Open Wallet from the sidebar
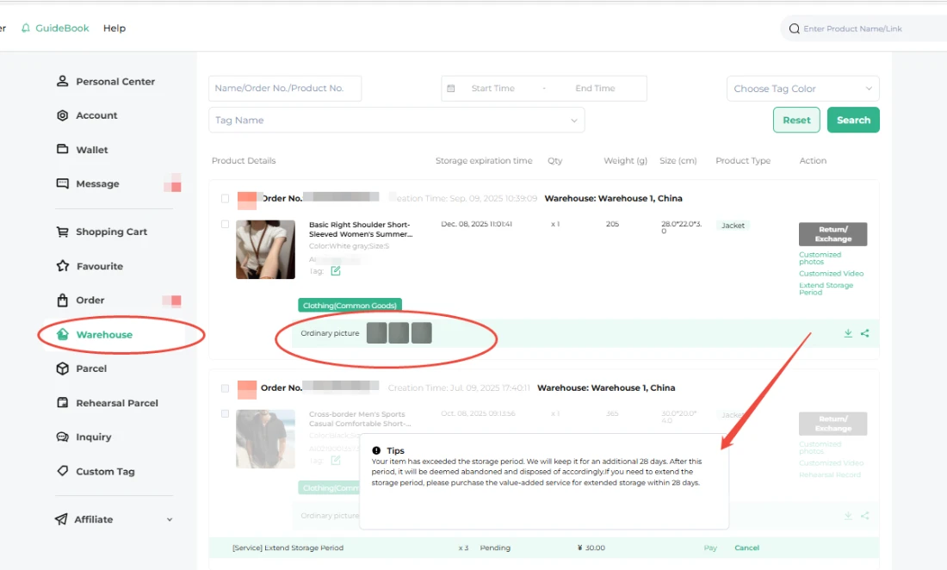Screen dimensions: 947x570 tap(91, 150)
